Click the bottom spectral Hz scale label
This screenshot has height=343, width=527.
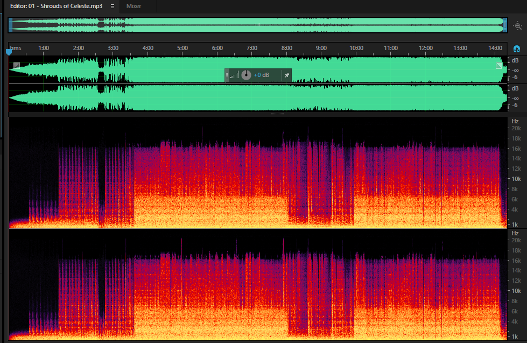tap(515, 233)
